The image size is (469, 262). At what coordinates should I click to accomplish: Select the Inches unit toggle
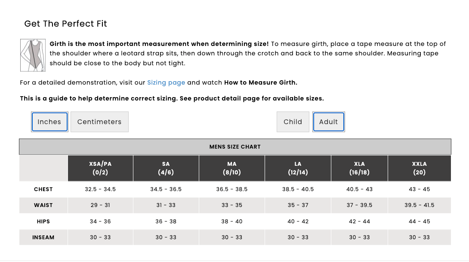pos(49,122)
